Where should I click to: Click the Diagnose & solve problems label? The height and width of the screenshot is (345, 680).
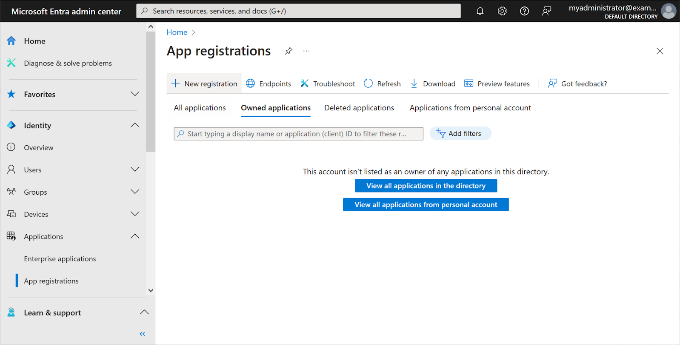click(68, 63)
